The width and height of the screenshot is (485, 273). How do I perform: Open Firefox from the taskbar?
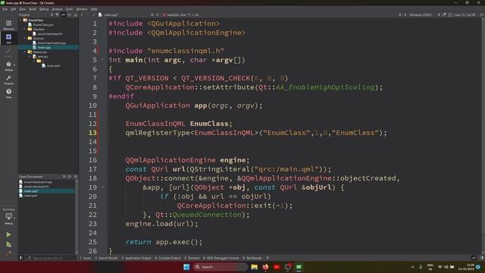[265, 267]
